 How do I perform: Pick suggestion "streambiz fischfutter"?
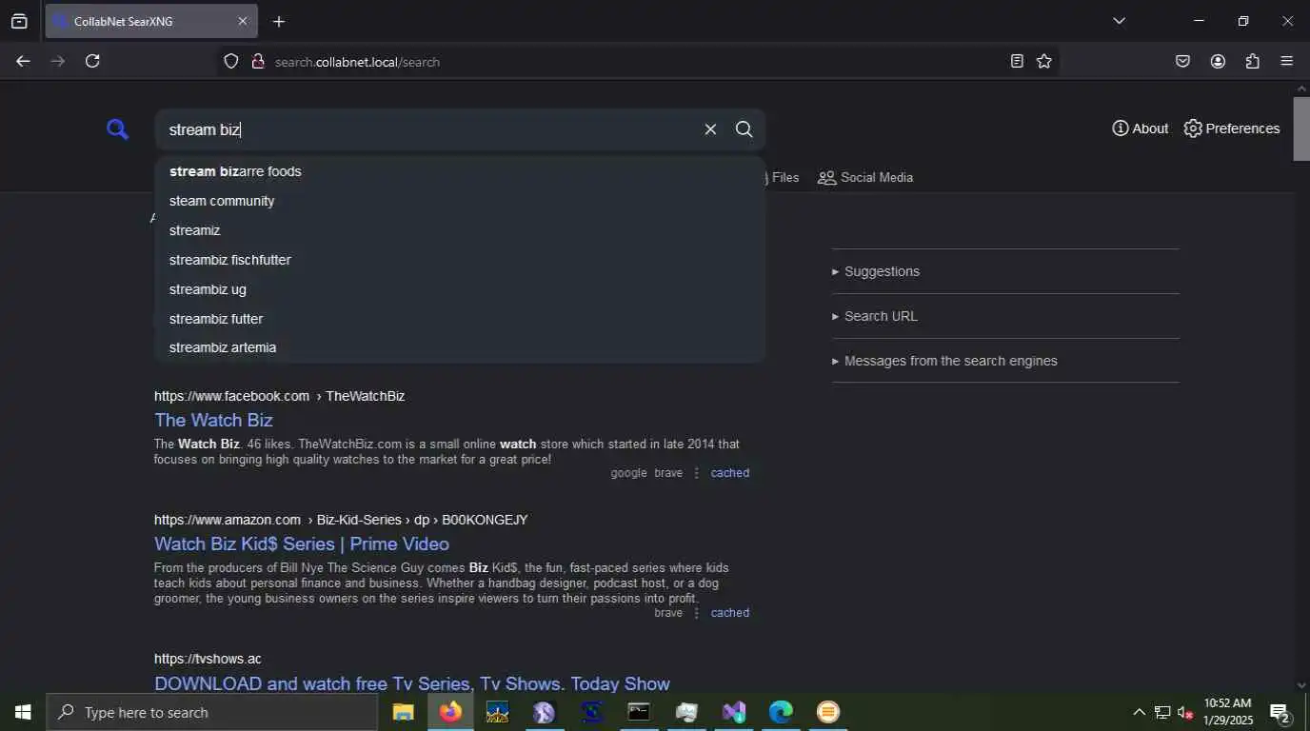460,260
